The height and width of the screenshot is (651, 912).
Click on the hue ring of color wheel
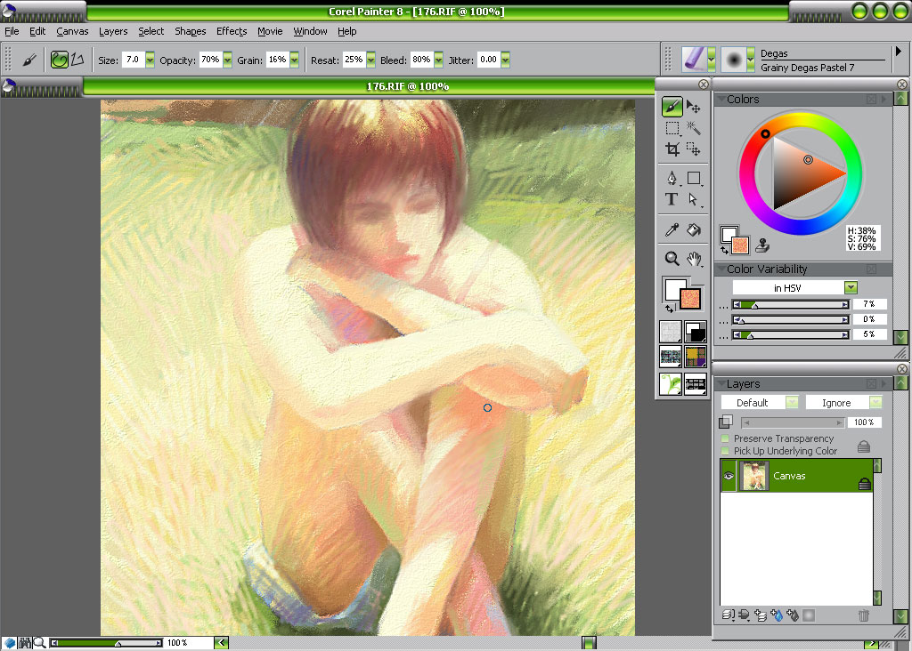coord(854,174)
